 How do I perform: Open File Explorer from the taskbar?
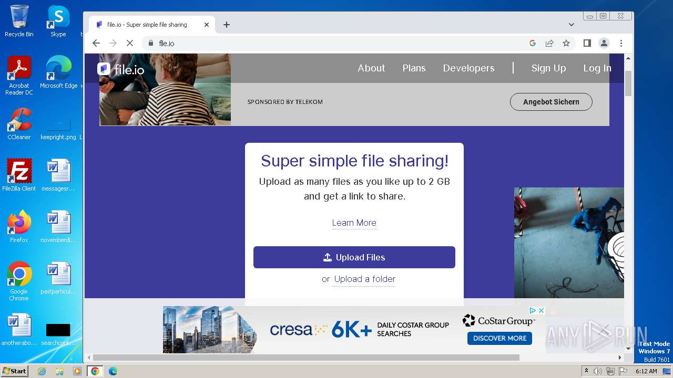(59, 371)
